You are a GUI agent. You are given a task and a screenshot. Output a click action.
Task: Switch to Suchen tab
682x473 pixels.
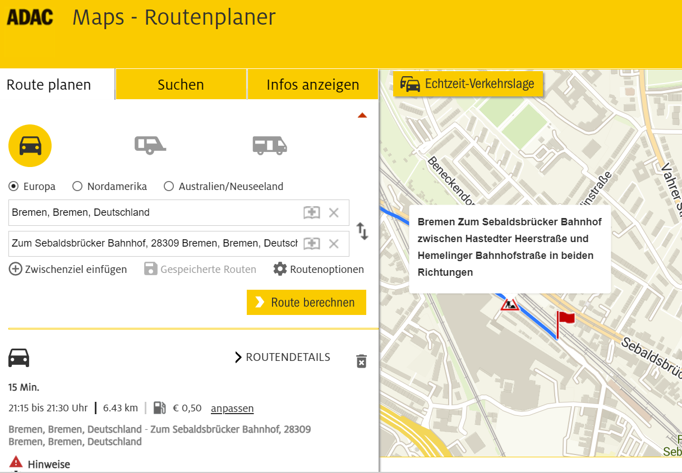pyautogui.click(x=181, y=85)
